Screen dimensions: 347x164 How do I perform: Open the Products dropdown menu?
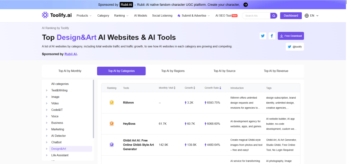(x=84, y=16)
